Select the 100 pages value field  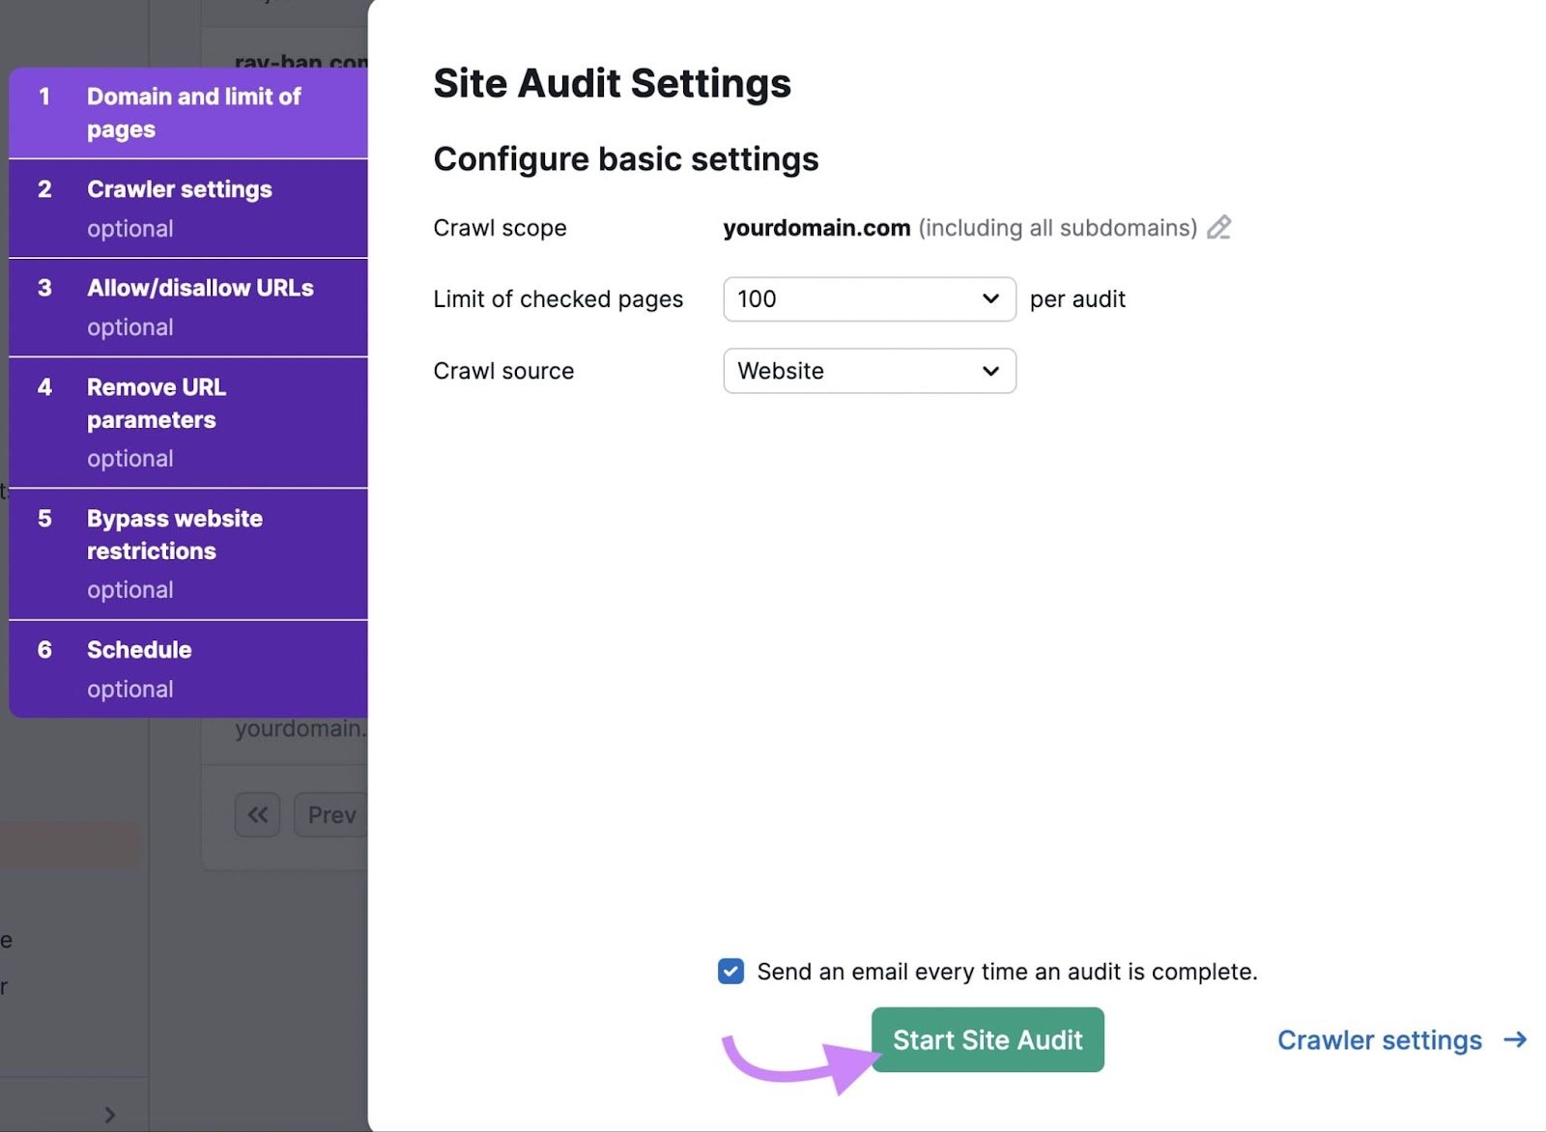click(x=850, y=299)
